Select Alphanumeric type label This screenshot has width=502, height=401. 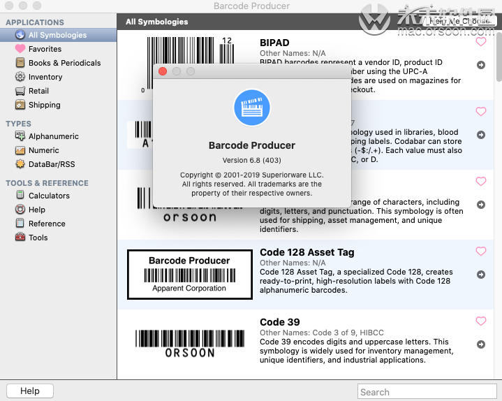point(54,136)
